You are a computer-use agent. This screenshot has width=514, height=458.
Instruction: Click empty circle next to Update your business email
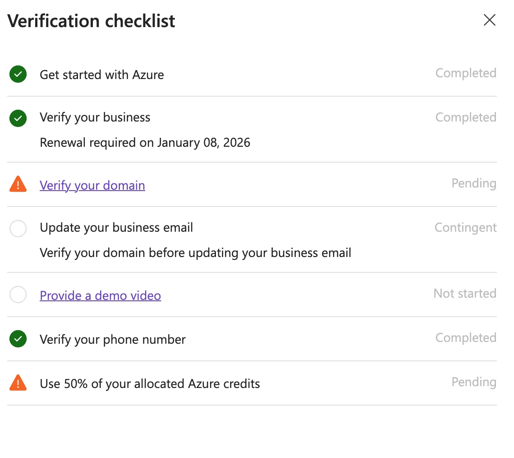[x=18, y=229]
